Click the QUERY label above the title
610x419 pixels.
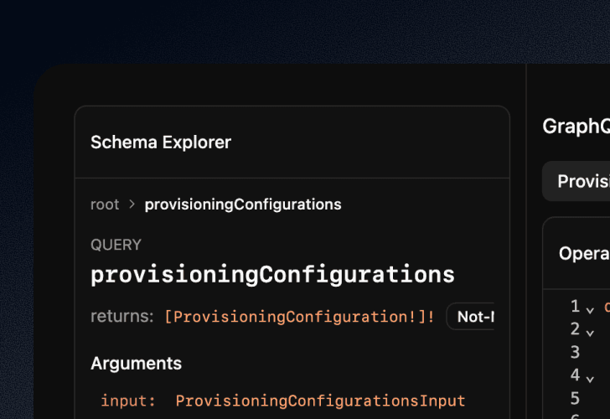click(116, 245)
